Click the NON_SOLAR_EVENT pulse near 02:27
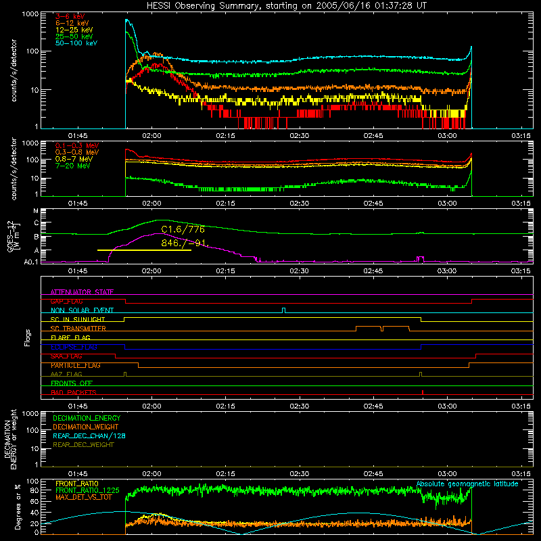This screenshot has height=541, width=541. coord(283,310)
